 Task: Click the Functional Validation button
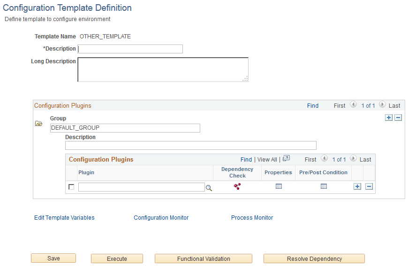click(x=204, y=259)
